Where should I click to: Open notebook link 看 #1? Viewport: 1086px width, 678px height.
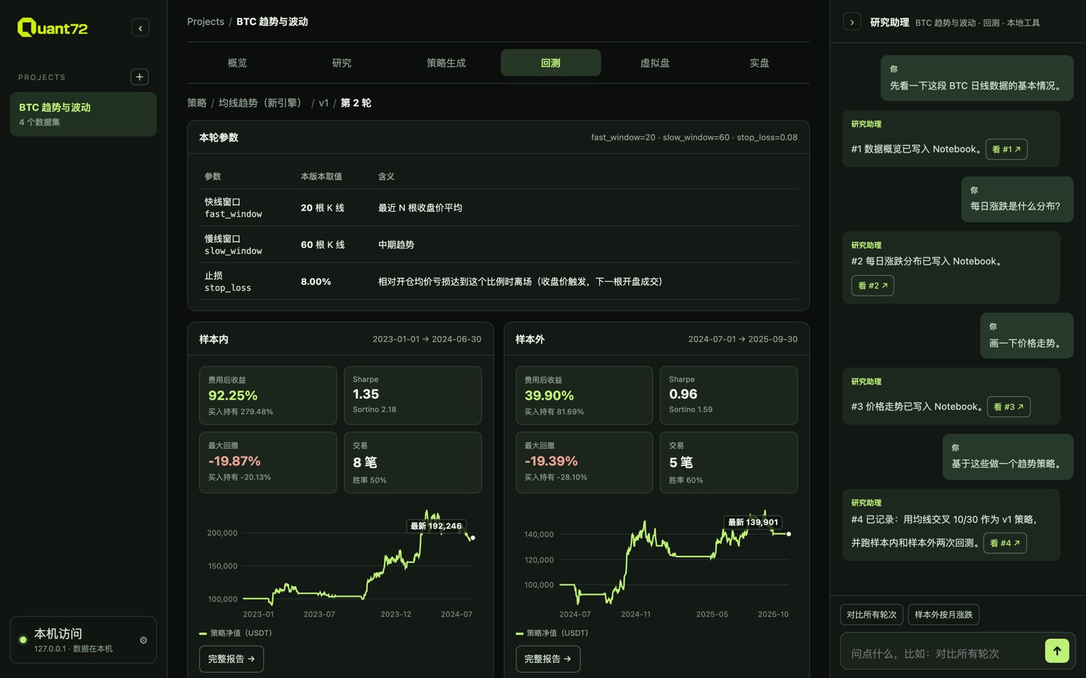point(1006,149)
